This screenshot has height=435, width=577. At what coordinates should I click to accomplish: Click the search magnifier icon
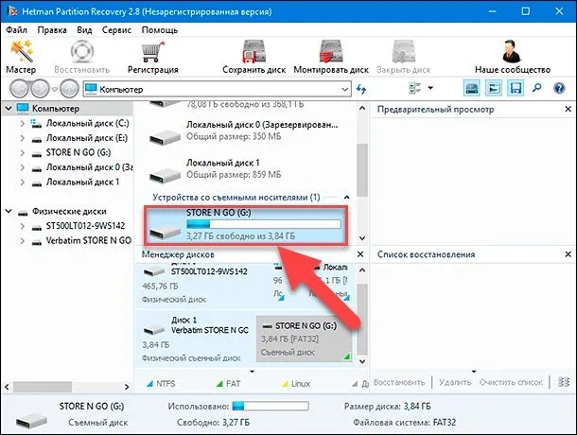[x=537, y=88]
